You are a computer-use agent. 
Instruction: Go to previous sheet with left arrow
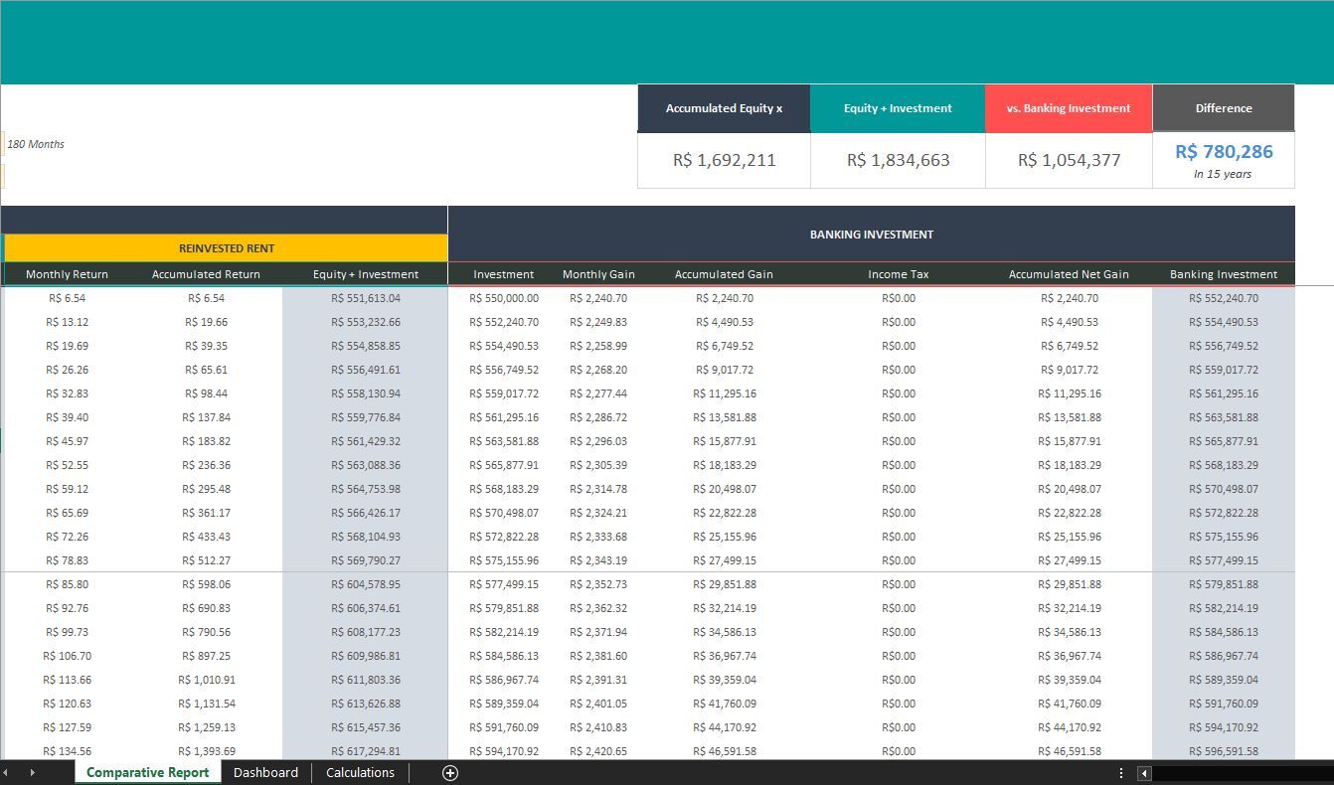(x=6, y=773)
